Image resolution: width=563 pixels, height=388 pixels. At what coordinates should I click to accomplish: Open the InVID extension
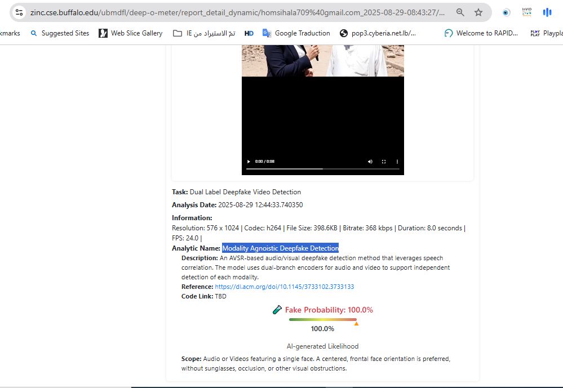click(x=527, y=12)
